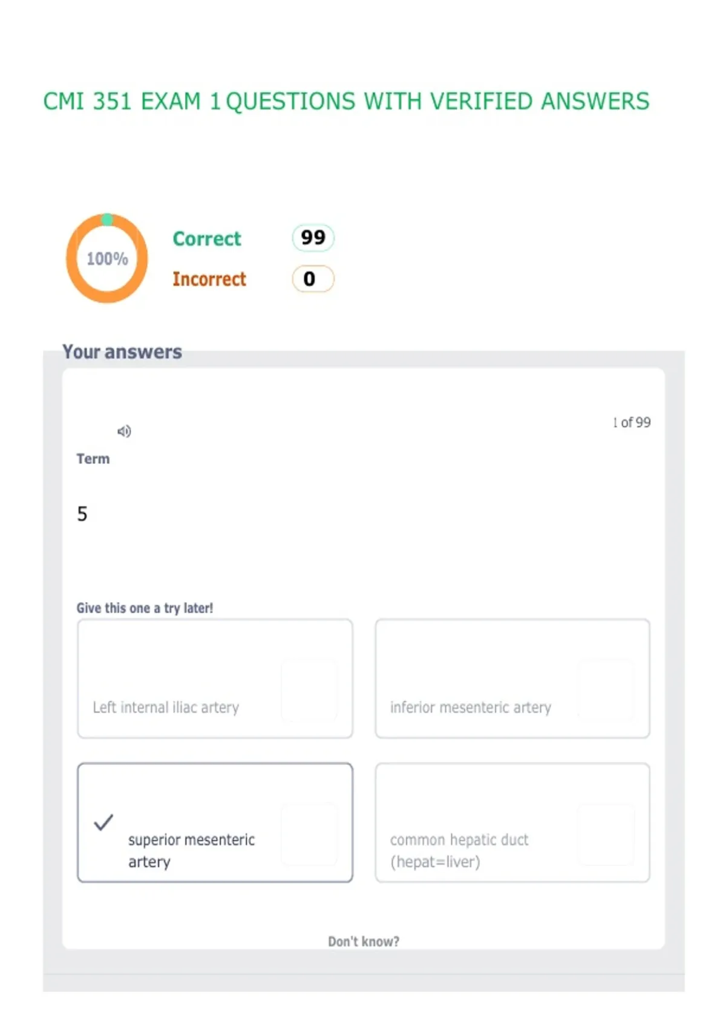This screenshot has width=726, height=1028.
Task: Click the faint image placeholder in the inferior mesenteric card
Action: [605, 690]
